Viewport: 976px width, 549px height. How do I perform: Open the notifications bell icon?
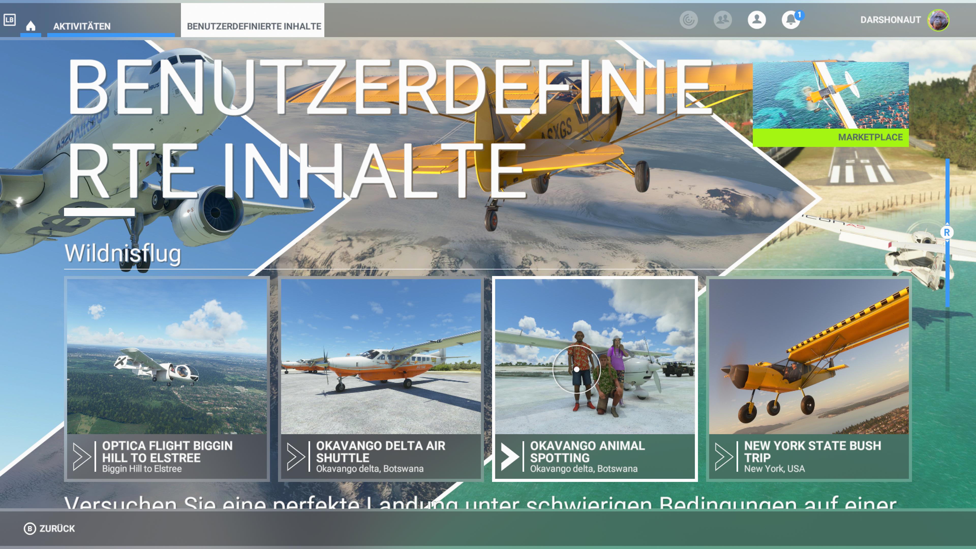(x=791, y=20)
